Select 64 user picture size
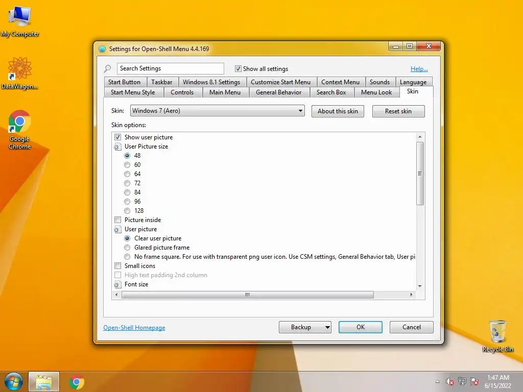Screen dimensions: 523x392 [x=127, y=174]
